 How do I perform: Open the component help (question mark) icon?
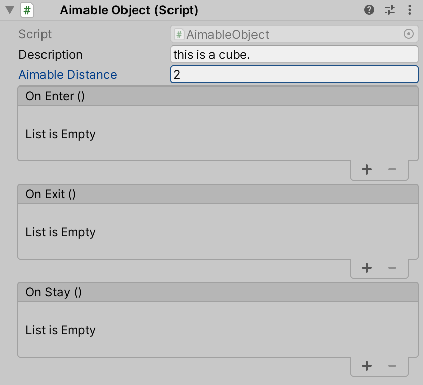(x=369, y=10)
